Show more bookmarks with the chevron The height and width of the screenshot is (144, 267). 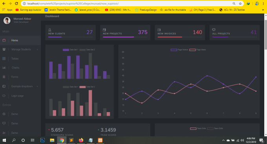click(x=263, y=10)
